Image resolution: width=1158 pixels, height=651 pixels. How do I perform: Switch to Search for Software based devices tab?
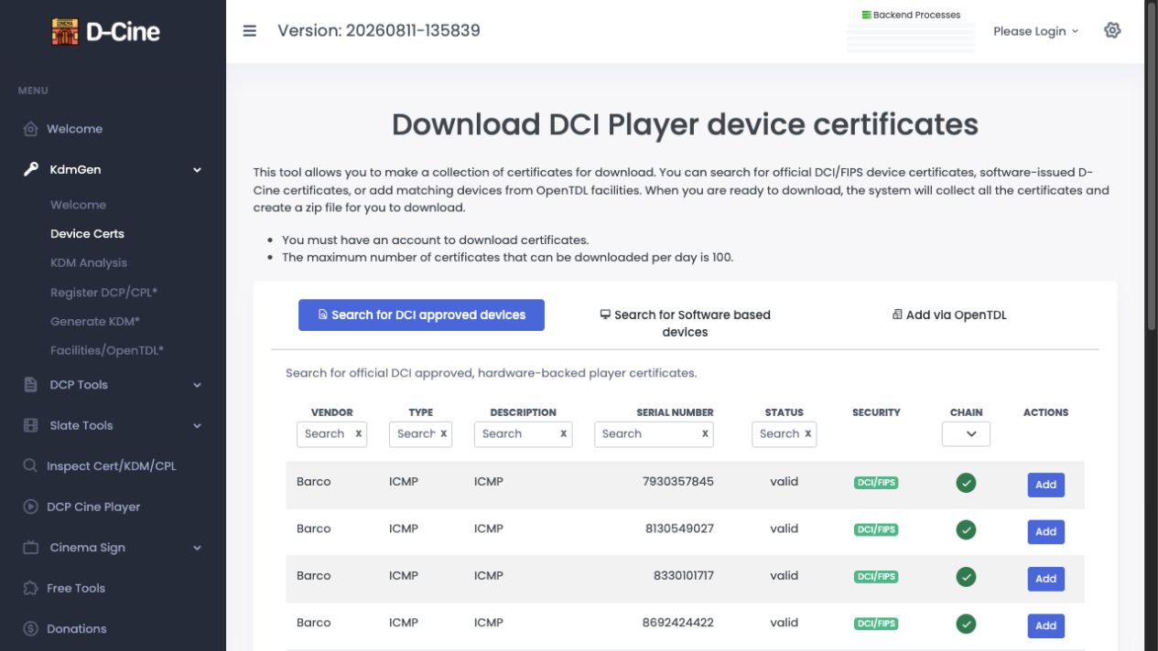click(685, 324)
